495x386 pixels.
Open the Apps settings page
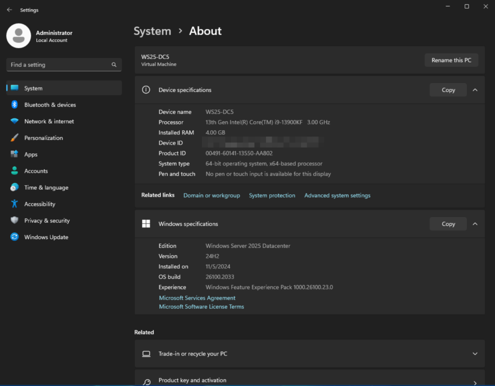point(64,154)
